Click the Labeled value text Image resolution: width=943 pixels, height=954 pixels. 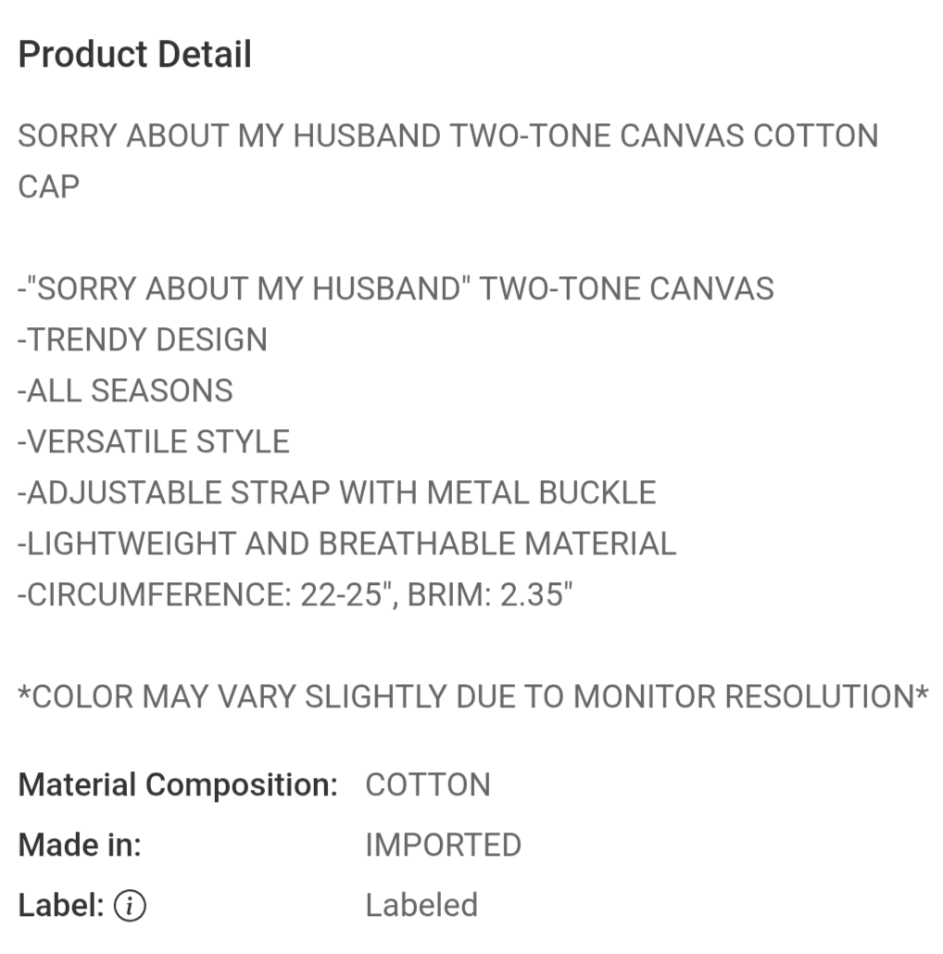(x=421, y=906)
